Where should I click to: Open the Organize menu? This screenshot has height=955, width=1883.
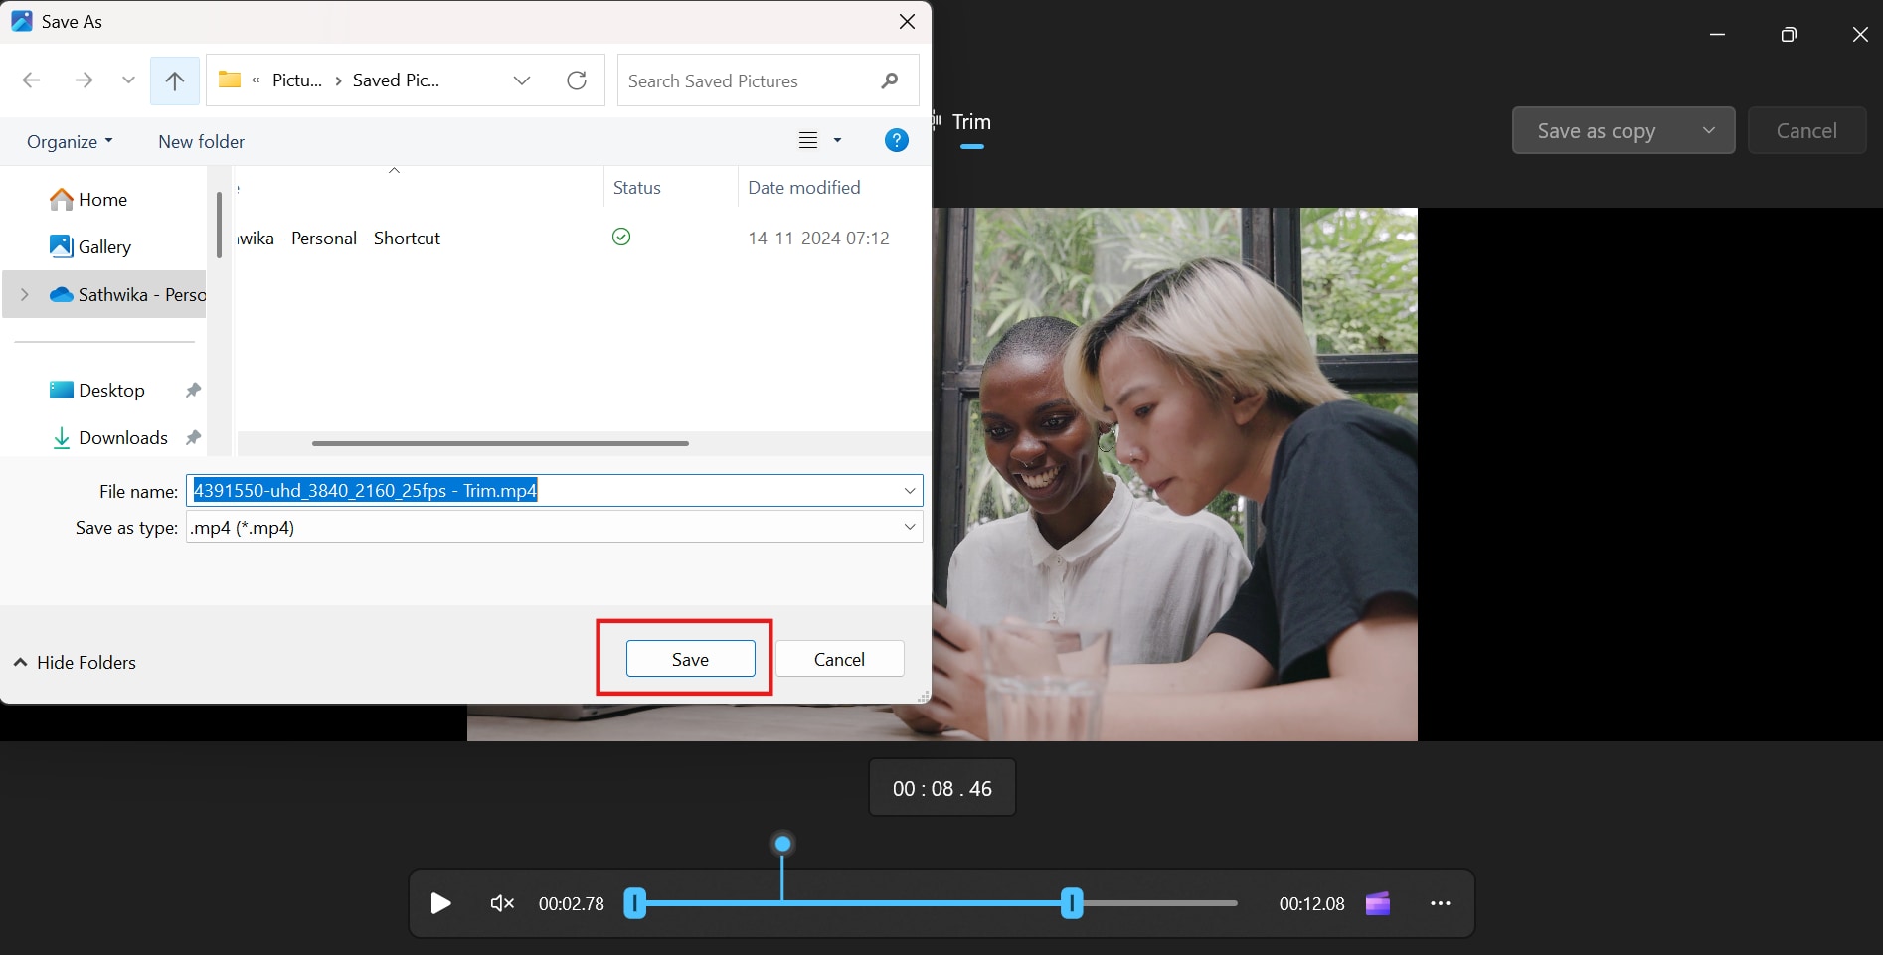pyautogui.click(x=70, y=141)
